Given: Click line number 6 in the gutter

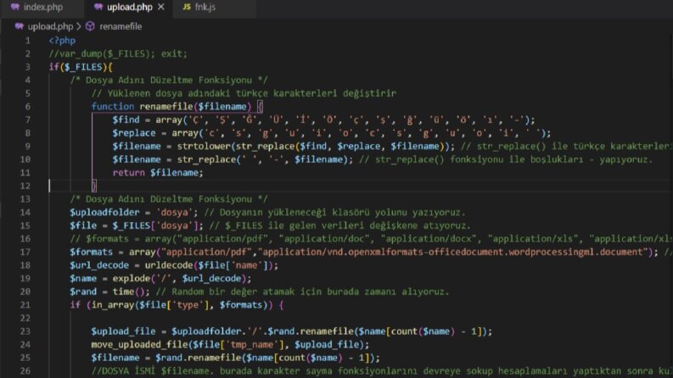Looking at the screenshot, I should (x=27, y=107).
